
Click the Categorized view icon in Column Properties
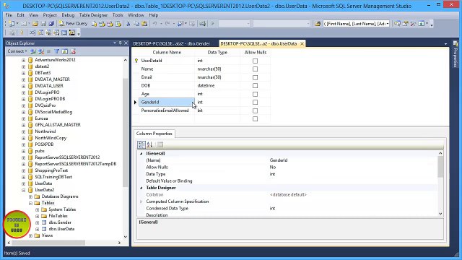141,144
